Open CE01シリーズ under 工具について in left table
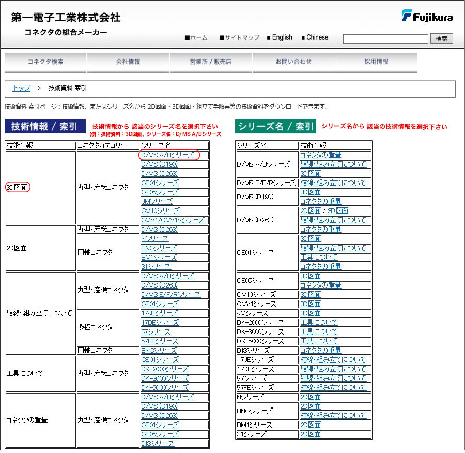 (160, 360)
